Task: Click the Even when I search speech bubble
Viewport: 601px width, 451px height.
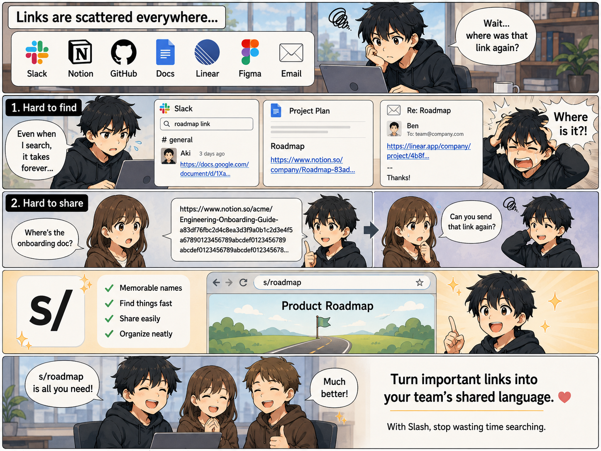Action: point(36,150)
